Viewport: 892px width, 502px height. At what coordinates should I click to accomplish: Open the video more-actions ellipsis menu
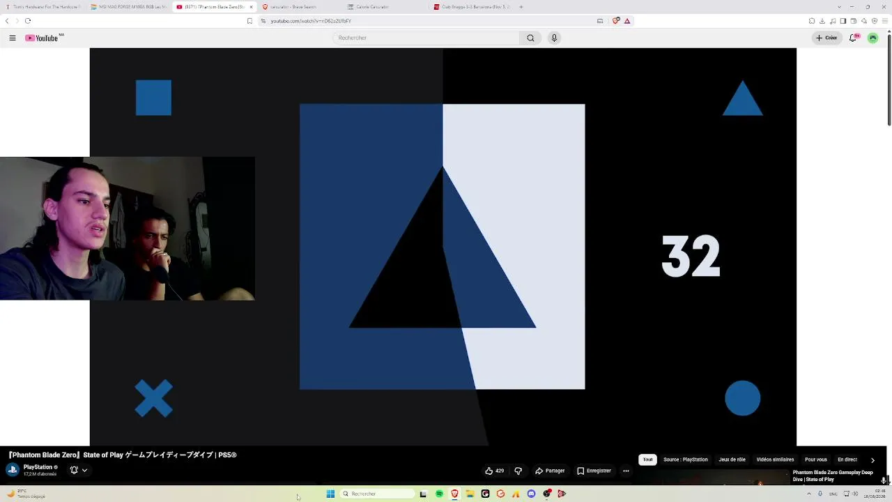pyautogui.click(x=626, y=471)
